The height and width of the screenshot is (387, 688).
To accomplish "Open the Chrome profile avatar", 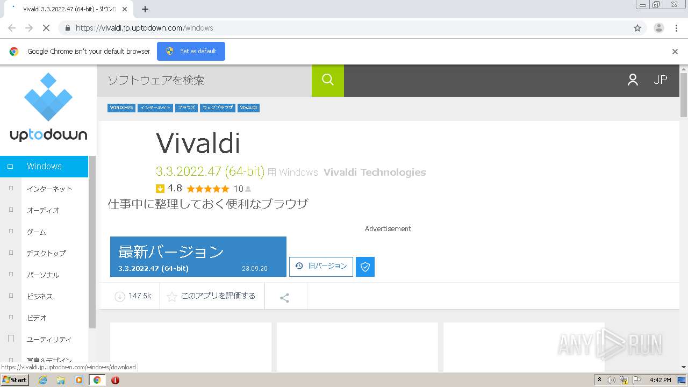I will (659, 28).
